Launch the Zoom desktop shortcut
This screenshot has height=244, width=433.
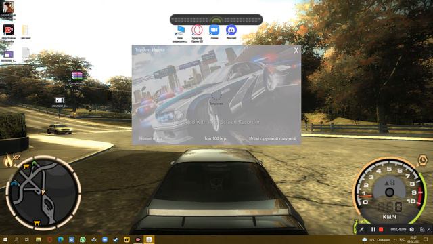tap(214, 33)
